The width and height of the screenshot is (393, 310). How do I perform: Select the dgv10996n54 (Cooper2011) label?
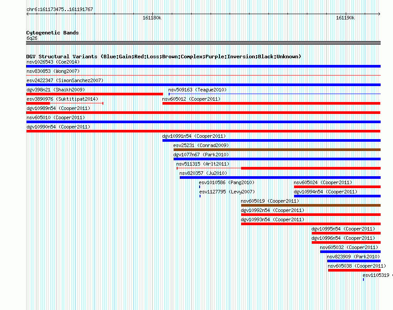tap(343, 238)
